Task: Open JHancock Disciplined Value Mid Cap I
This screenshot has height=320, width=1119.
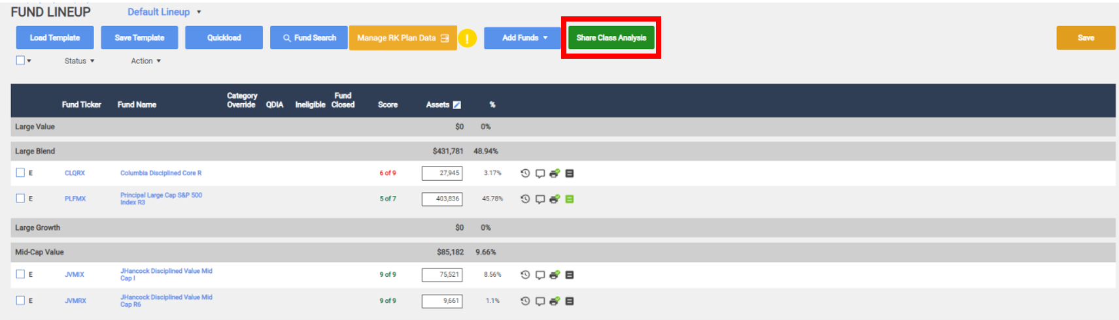Action: tap(166, 274)
